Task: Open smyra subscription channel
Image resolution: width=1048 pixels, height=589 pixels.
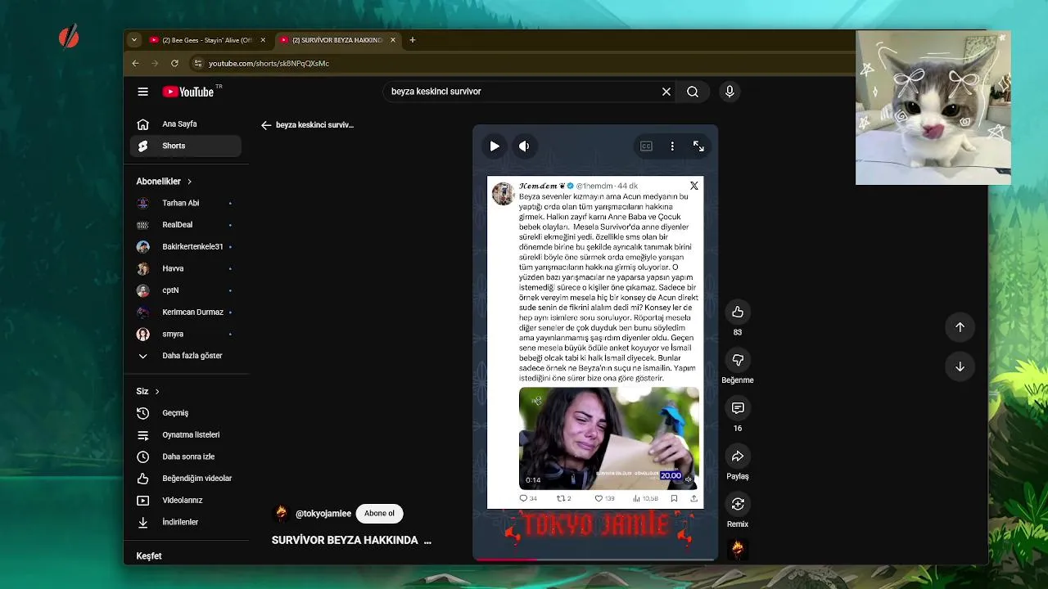Action: [x=186, y=334]
